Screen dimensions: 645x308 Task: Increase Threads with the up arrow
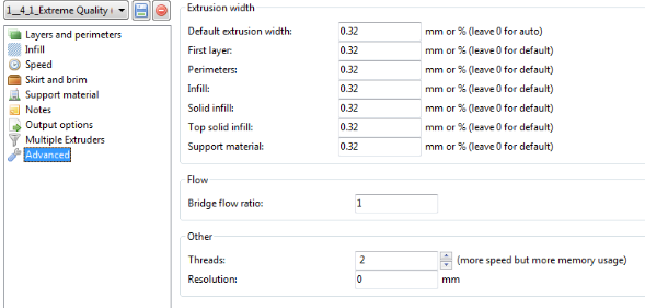(446, 256)
